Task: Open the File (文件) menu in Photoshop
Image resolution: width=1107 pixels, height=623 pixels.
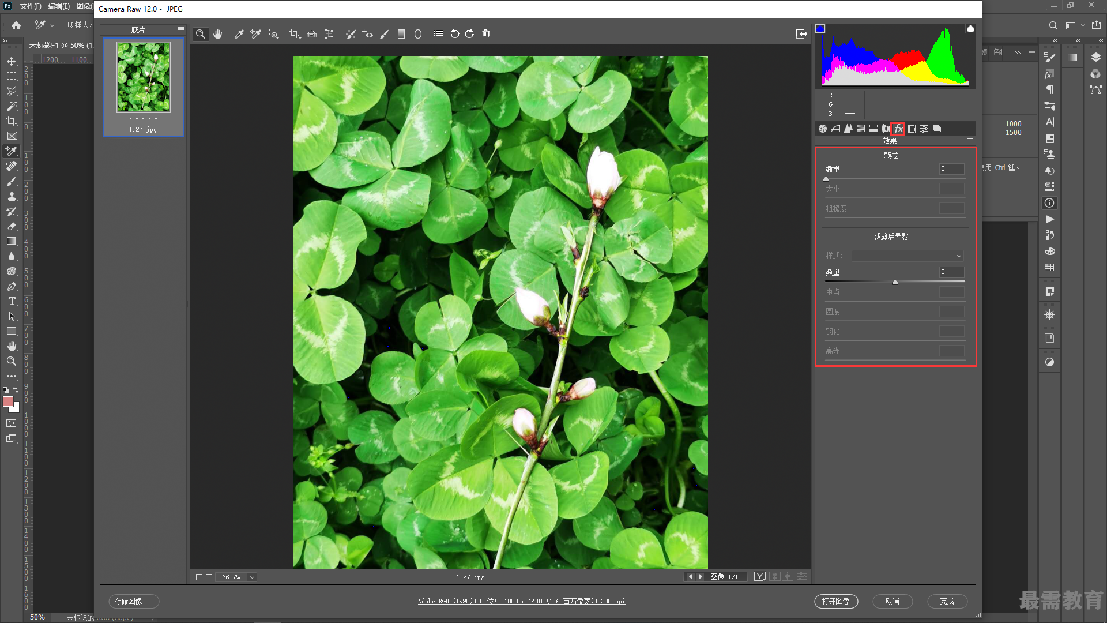Action: click(31, 6)
